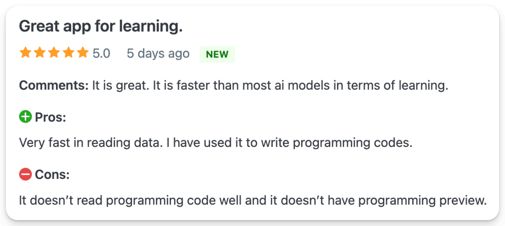Image resolution: width=505 pixels, height=226 pixels.
Task: Click the review title "Great app for learning."
Action: 101,26
